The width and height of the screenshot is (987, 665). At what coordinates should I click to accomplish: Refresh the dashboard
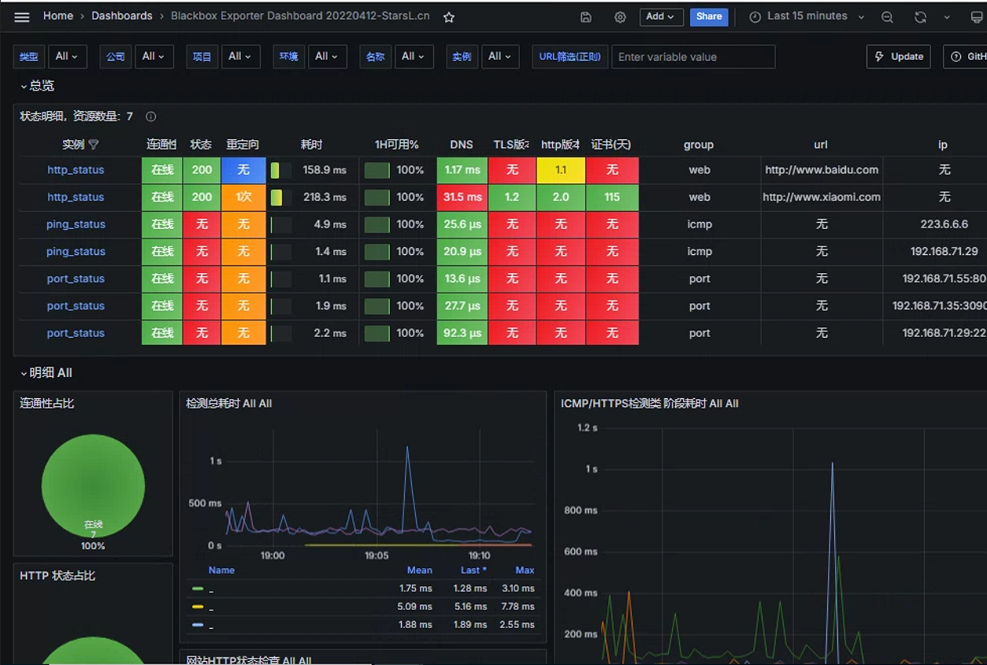click(920, 17)
